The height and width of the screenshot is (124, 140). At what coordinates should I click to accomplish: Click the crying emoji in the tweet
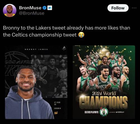click(81, 35)
